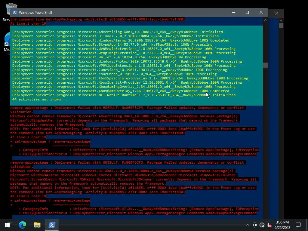Close the Windows PowerShell window

[x=261, y=12]
